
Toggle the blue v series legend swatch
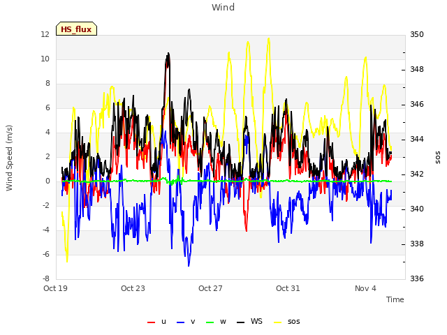tap(180, 322)
